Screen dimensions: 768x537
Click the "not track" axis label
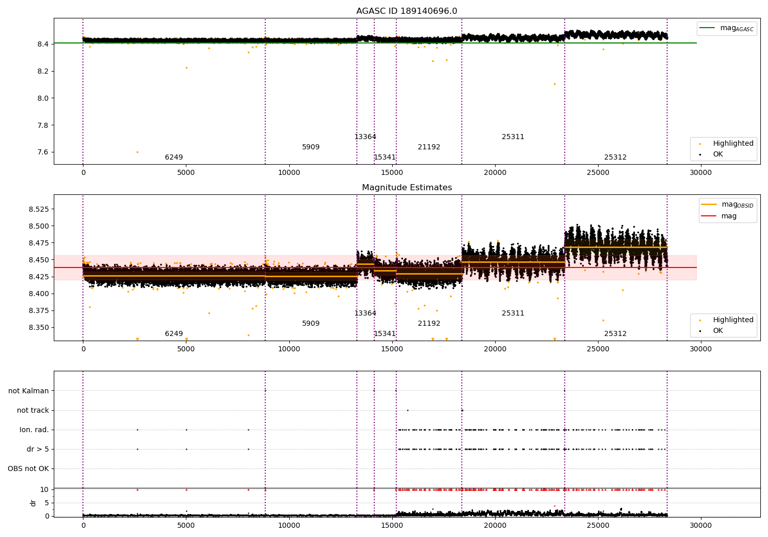pyautogui.click(x=33, y=410)
